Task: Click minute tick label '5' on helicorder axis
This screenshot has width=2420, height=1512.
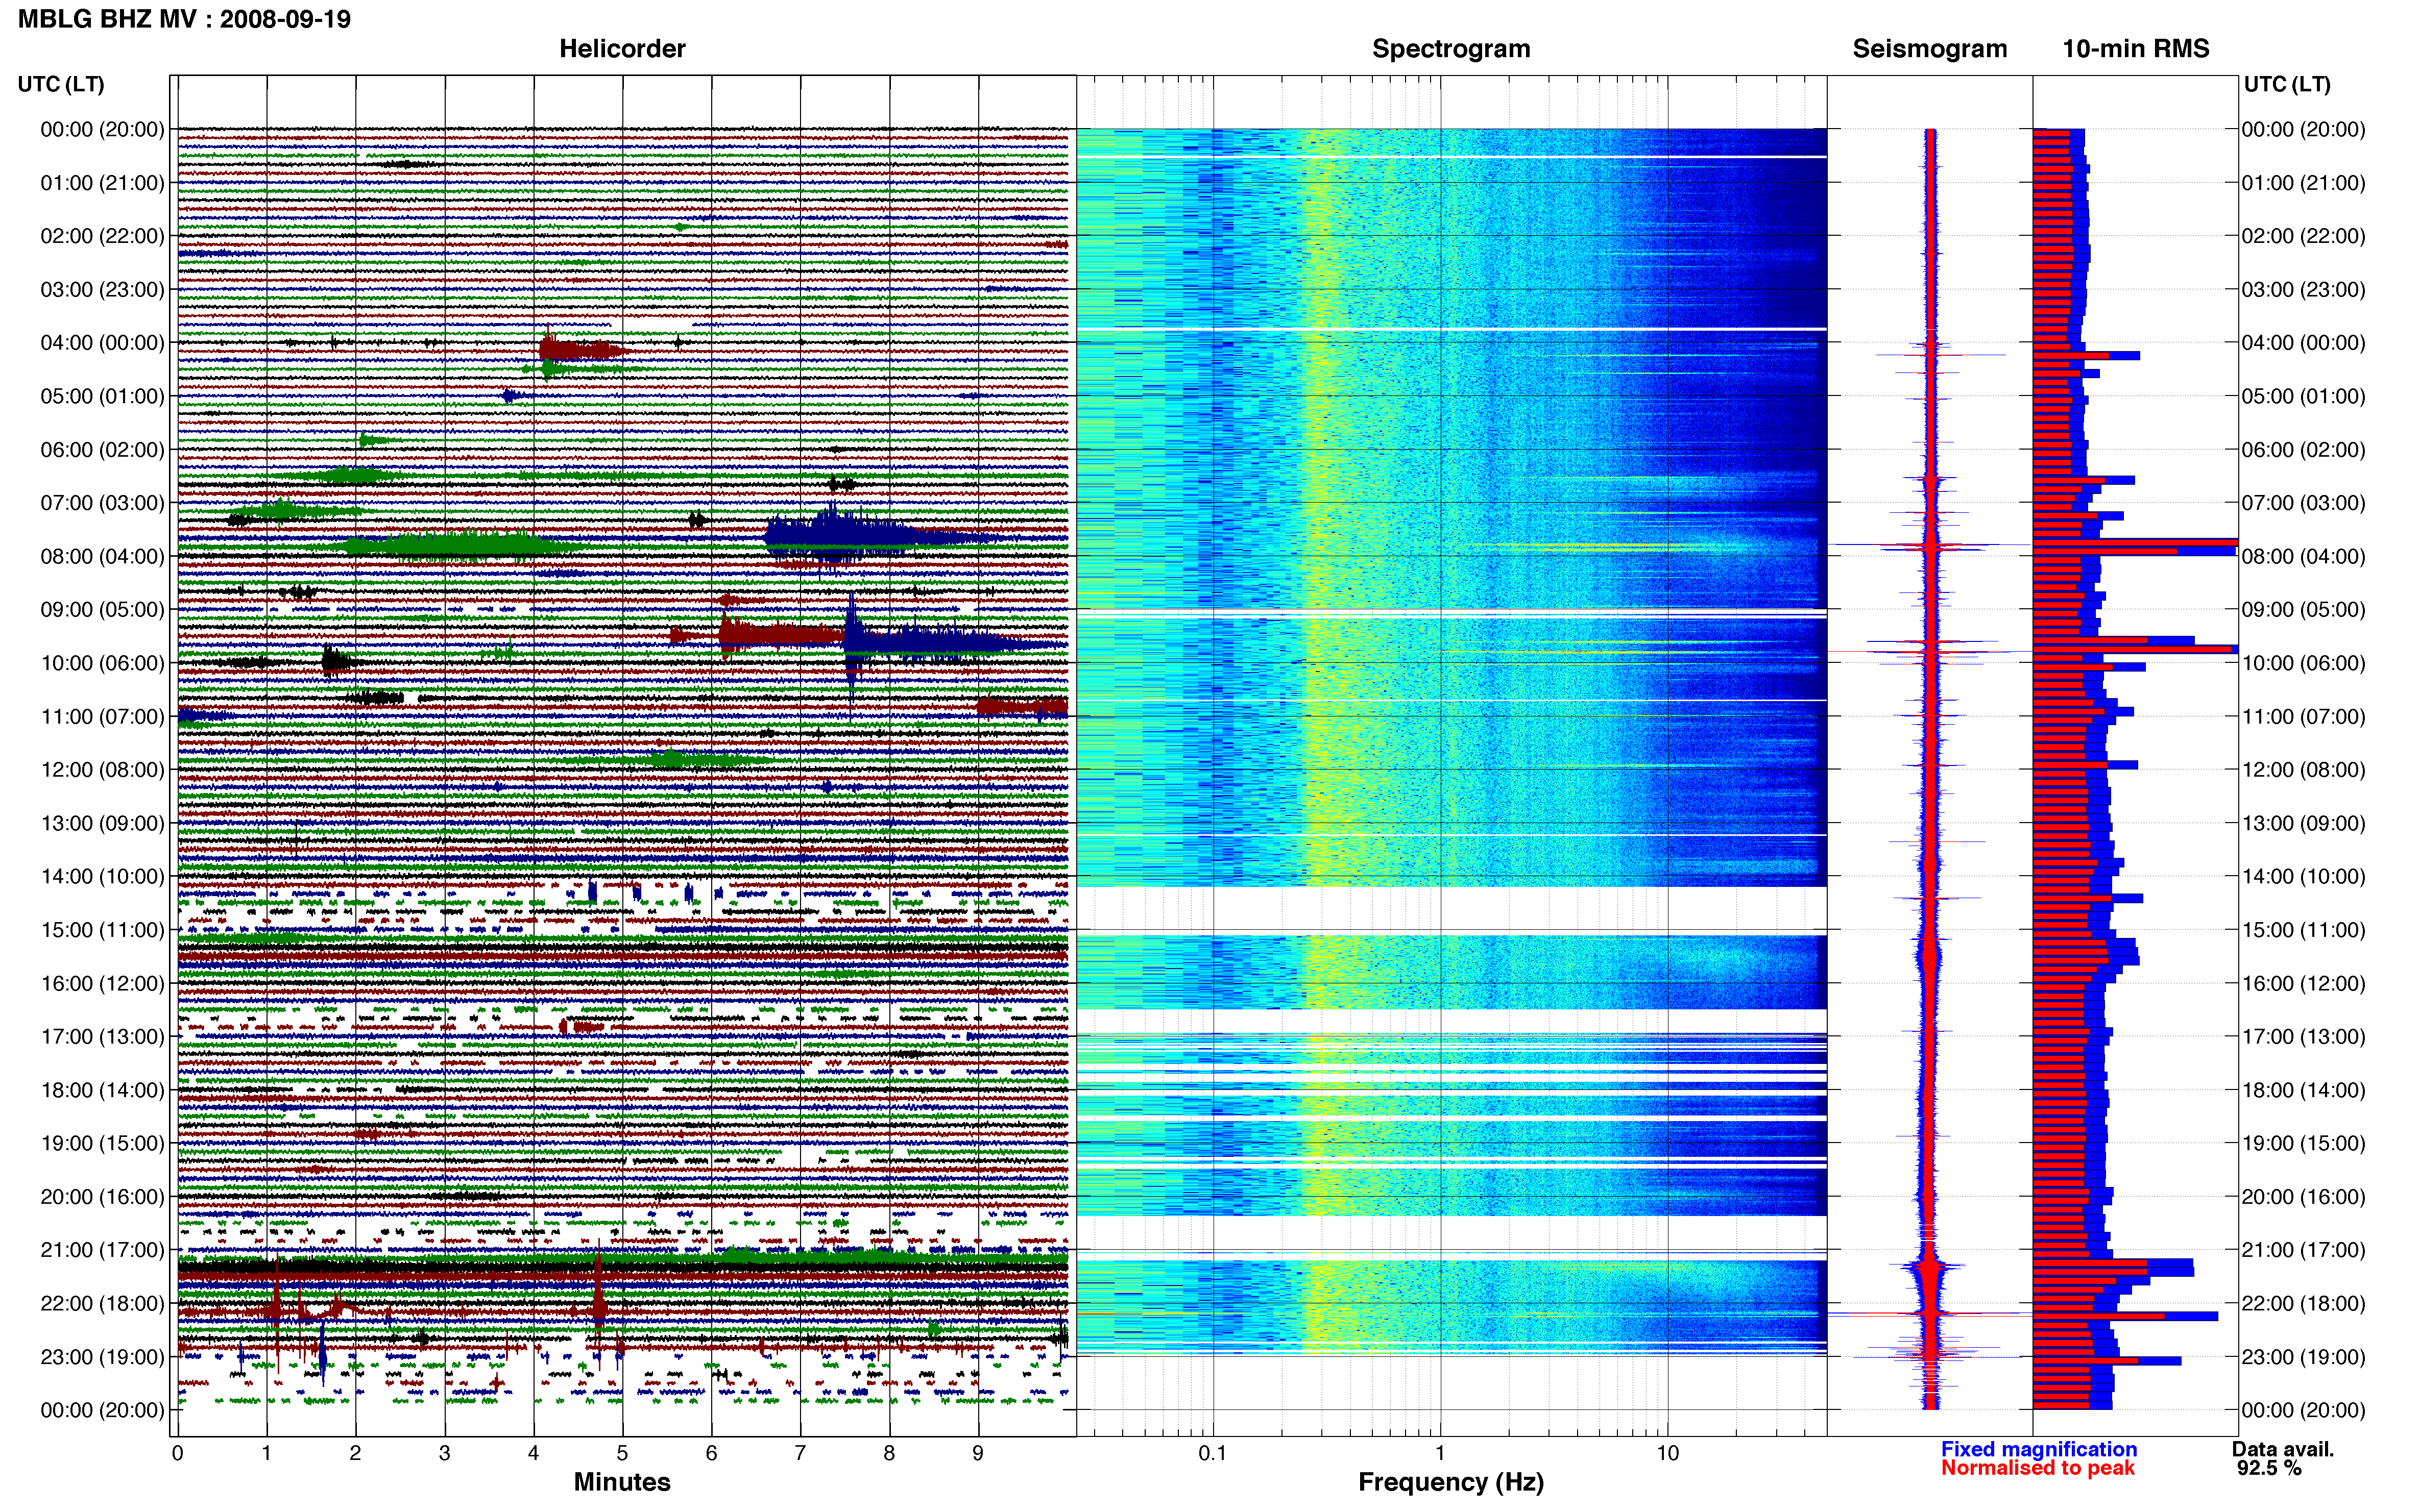Action: (x=622, y=1453)
